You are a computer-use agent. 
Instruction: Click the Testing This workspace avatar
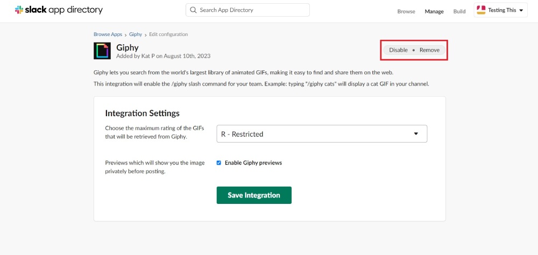tap(481, 10)
